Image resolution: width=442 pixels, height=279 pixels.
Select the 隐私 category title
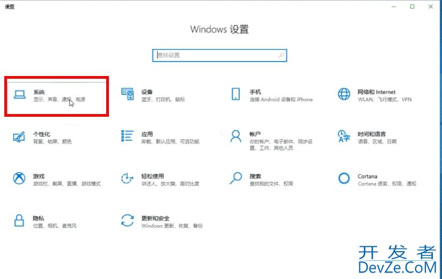[x=39, y=218]
